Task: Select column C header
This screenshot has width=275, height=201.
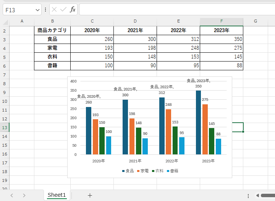Action: pos(92,21)
